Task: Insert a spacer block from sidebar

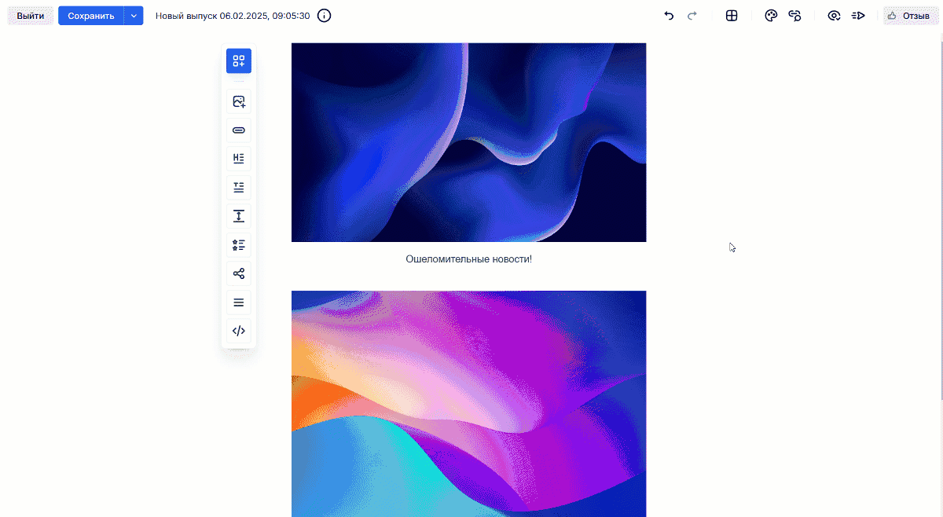Action: (x=239, y=216)
